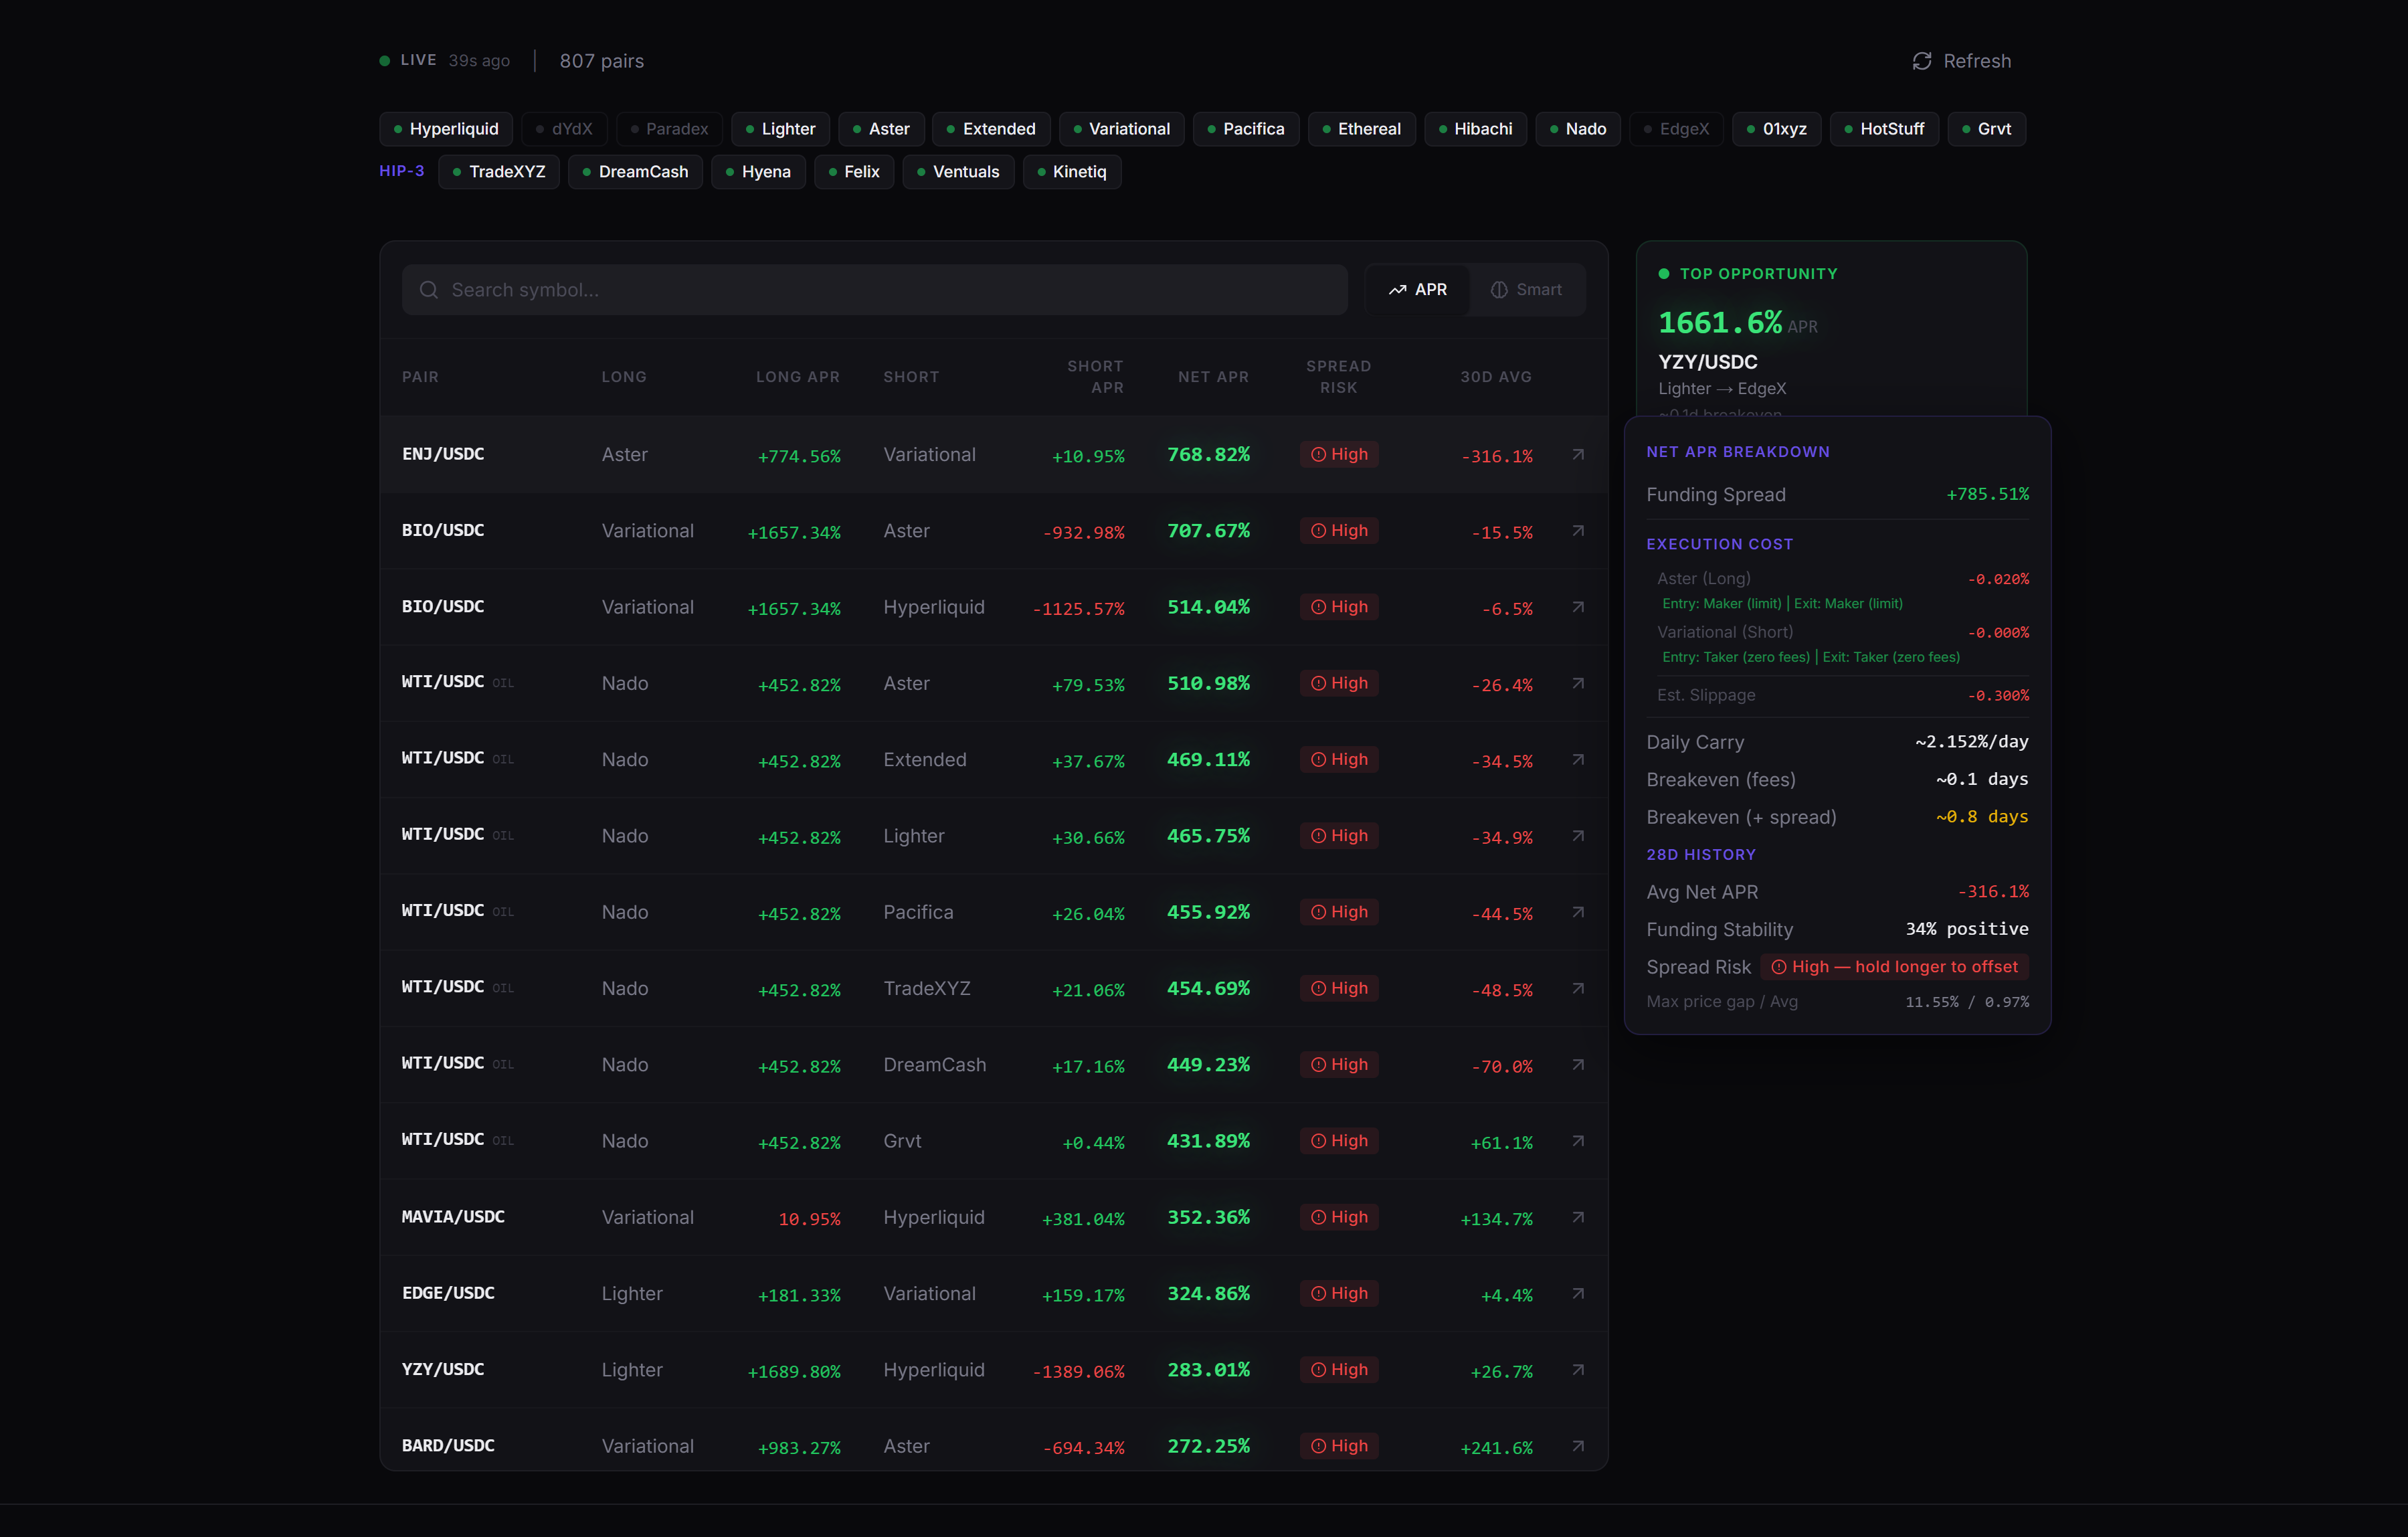Sort by the PAIR column header
The image size is (2408, 1537).
(420, 377)
